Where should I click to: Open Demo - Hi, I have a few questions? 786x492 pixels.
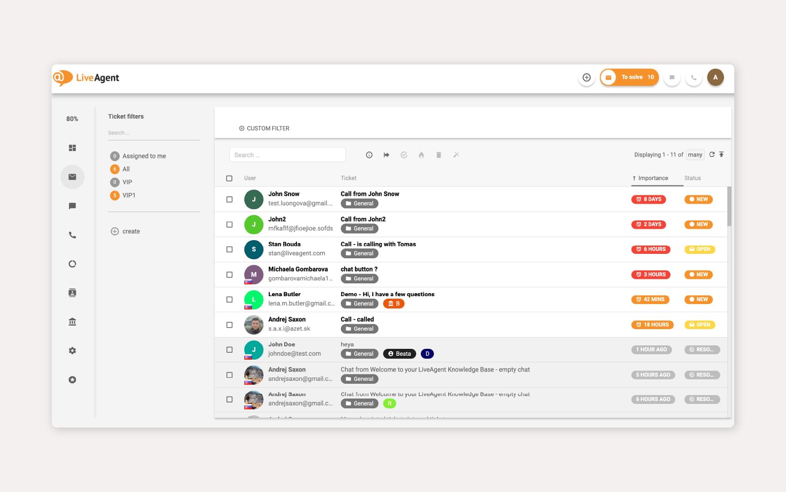point(388,294)
